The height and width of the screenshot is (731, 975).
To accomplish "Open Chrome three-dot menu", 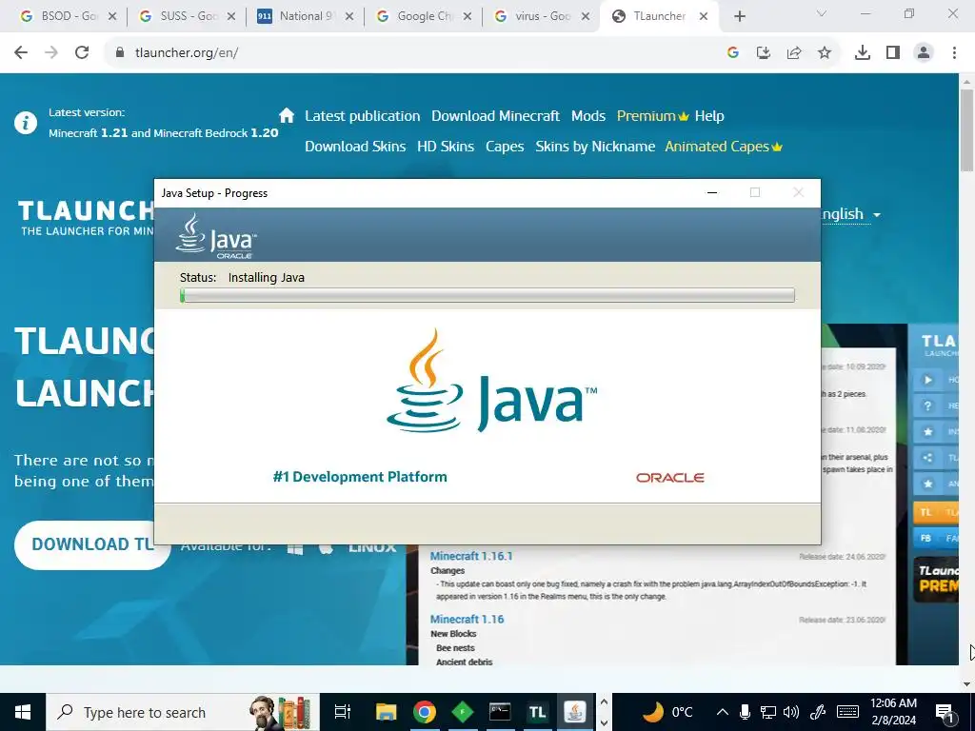I will coord(954,53).
